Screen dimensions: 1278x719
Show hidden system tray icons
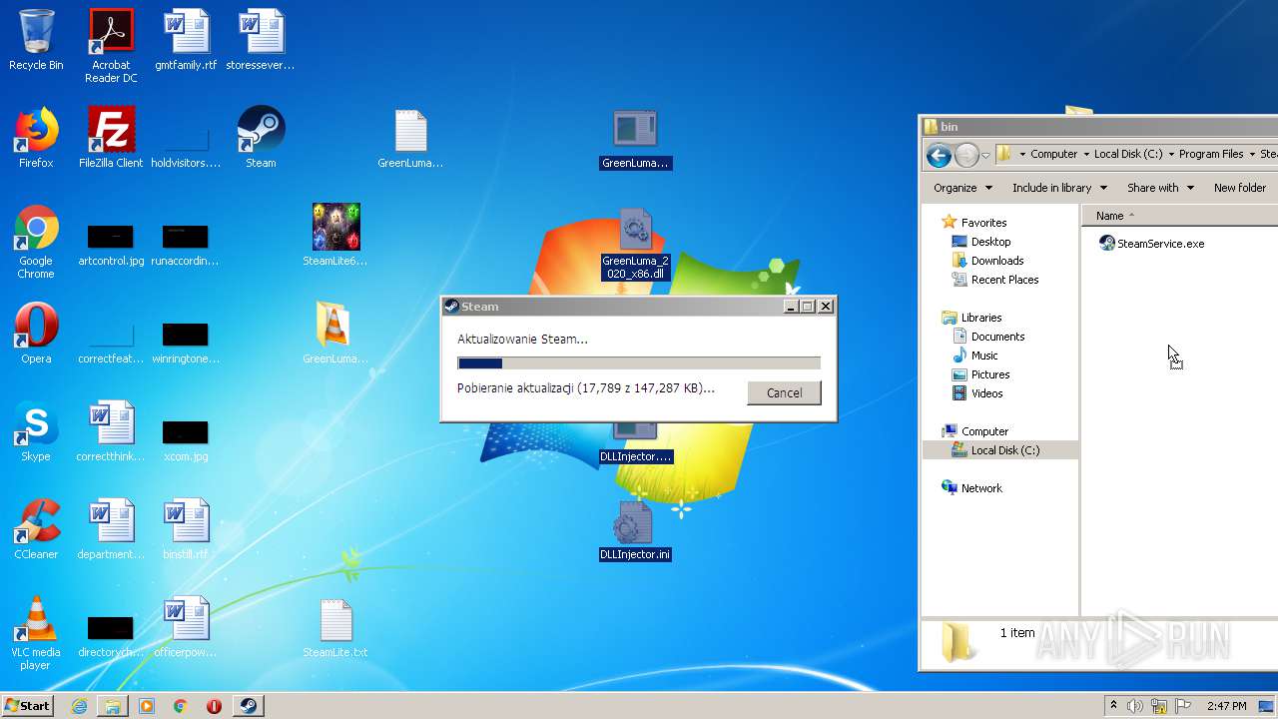tap(1113, 706)
